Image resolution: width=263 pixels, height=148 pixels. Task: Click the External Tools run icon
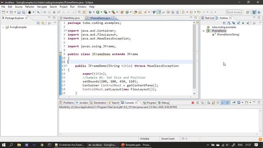point(113,12)
